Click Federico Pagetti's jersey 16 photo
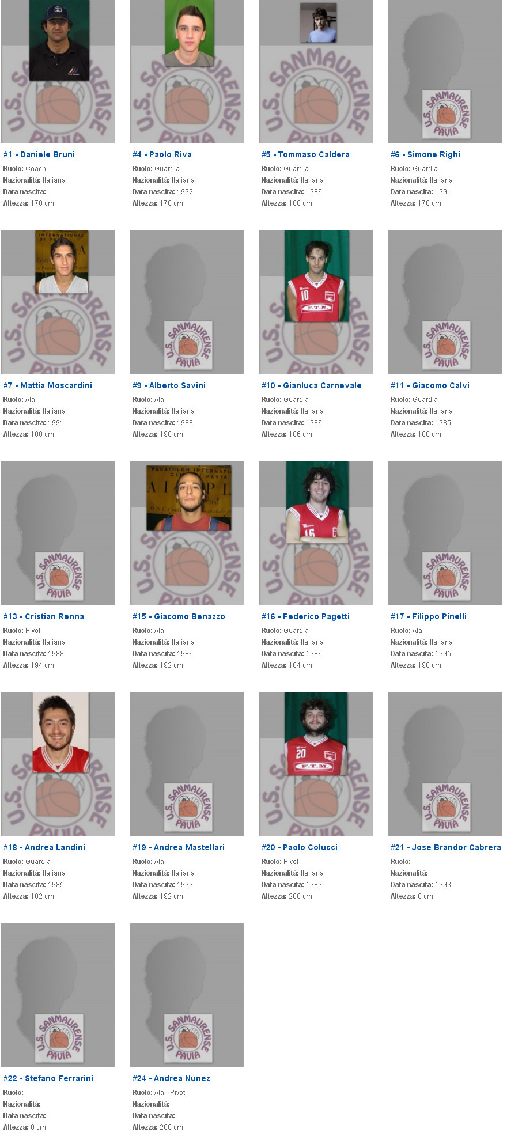This screenshot has width=507, height=1144. (317, 502)
